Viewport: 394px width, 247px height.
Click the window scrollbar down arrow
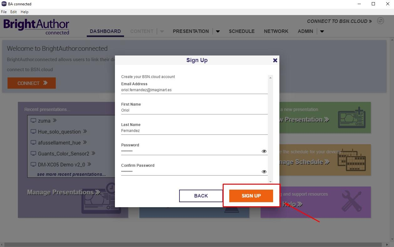click(392, 239)
